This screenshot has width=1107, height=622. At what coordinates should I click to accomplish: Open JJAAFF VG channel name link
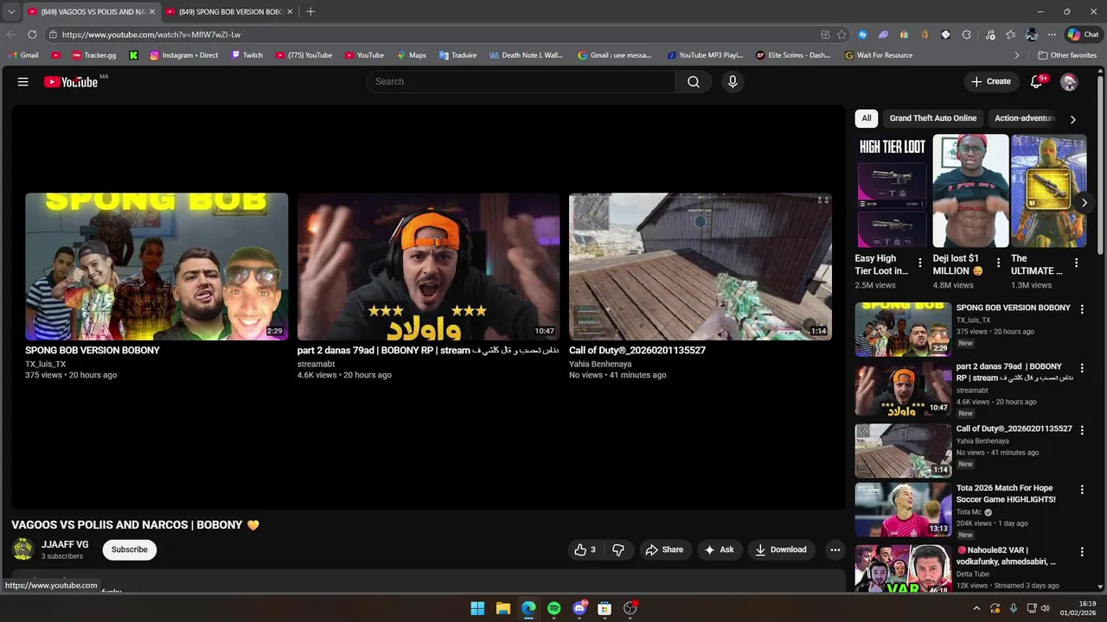coord(65,544)
